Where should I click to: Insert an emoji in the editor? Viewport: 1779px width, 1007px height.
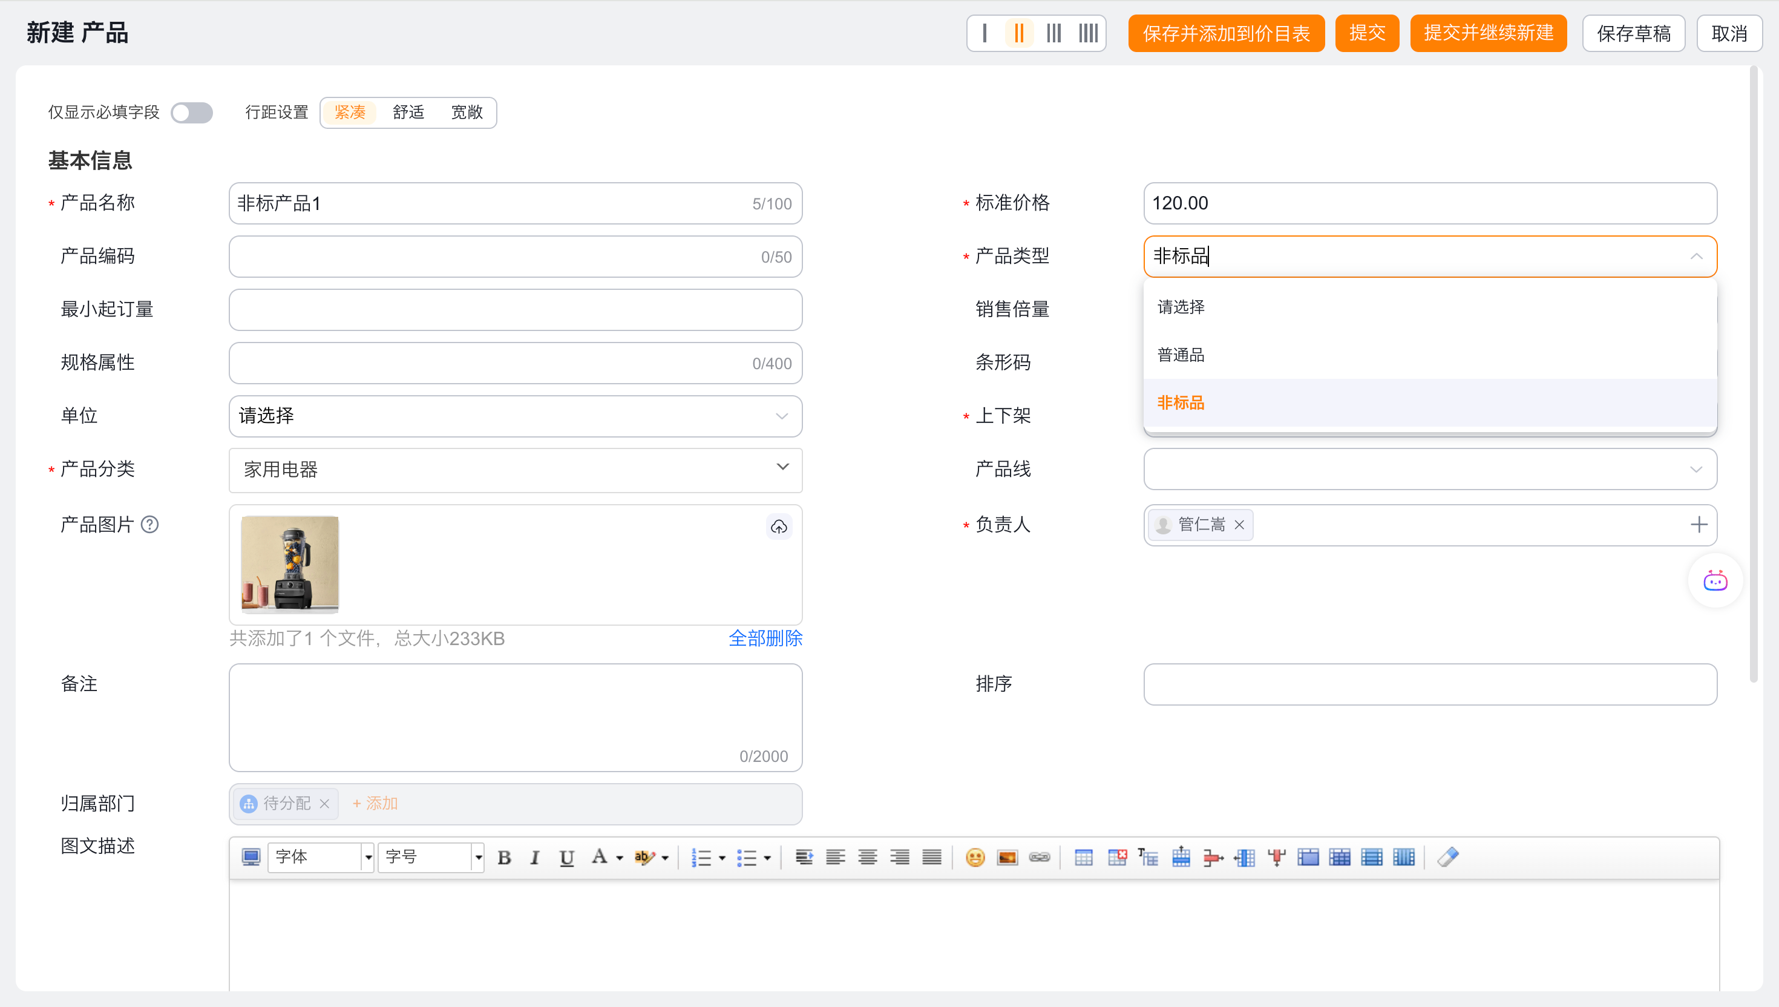(x=975, y=858)
